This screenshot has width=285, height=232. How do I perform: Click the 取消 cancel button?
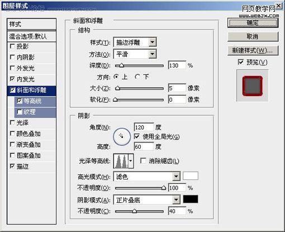coord(253,37)
